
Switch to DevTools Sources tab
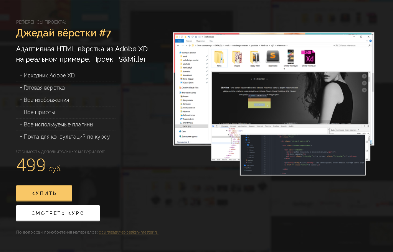click(x=252, y=126)
